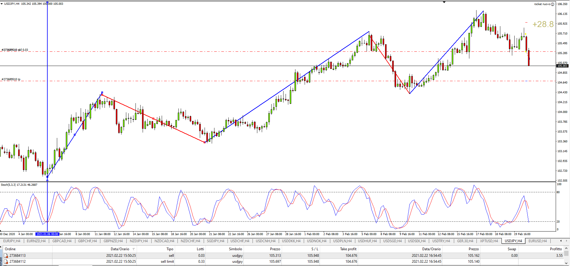570x266 pixels.
Task: Switch to the USDCNH,H4 chart tab
Action: pos(266,241)
